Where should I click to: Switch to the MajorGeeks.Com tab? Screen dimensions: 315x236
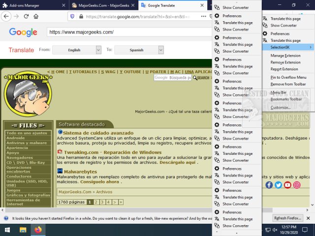click(104, 5)
